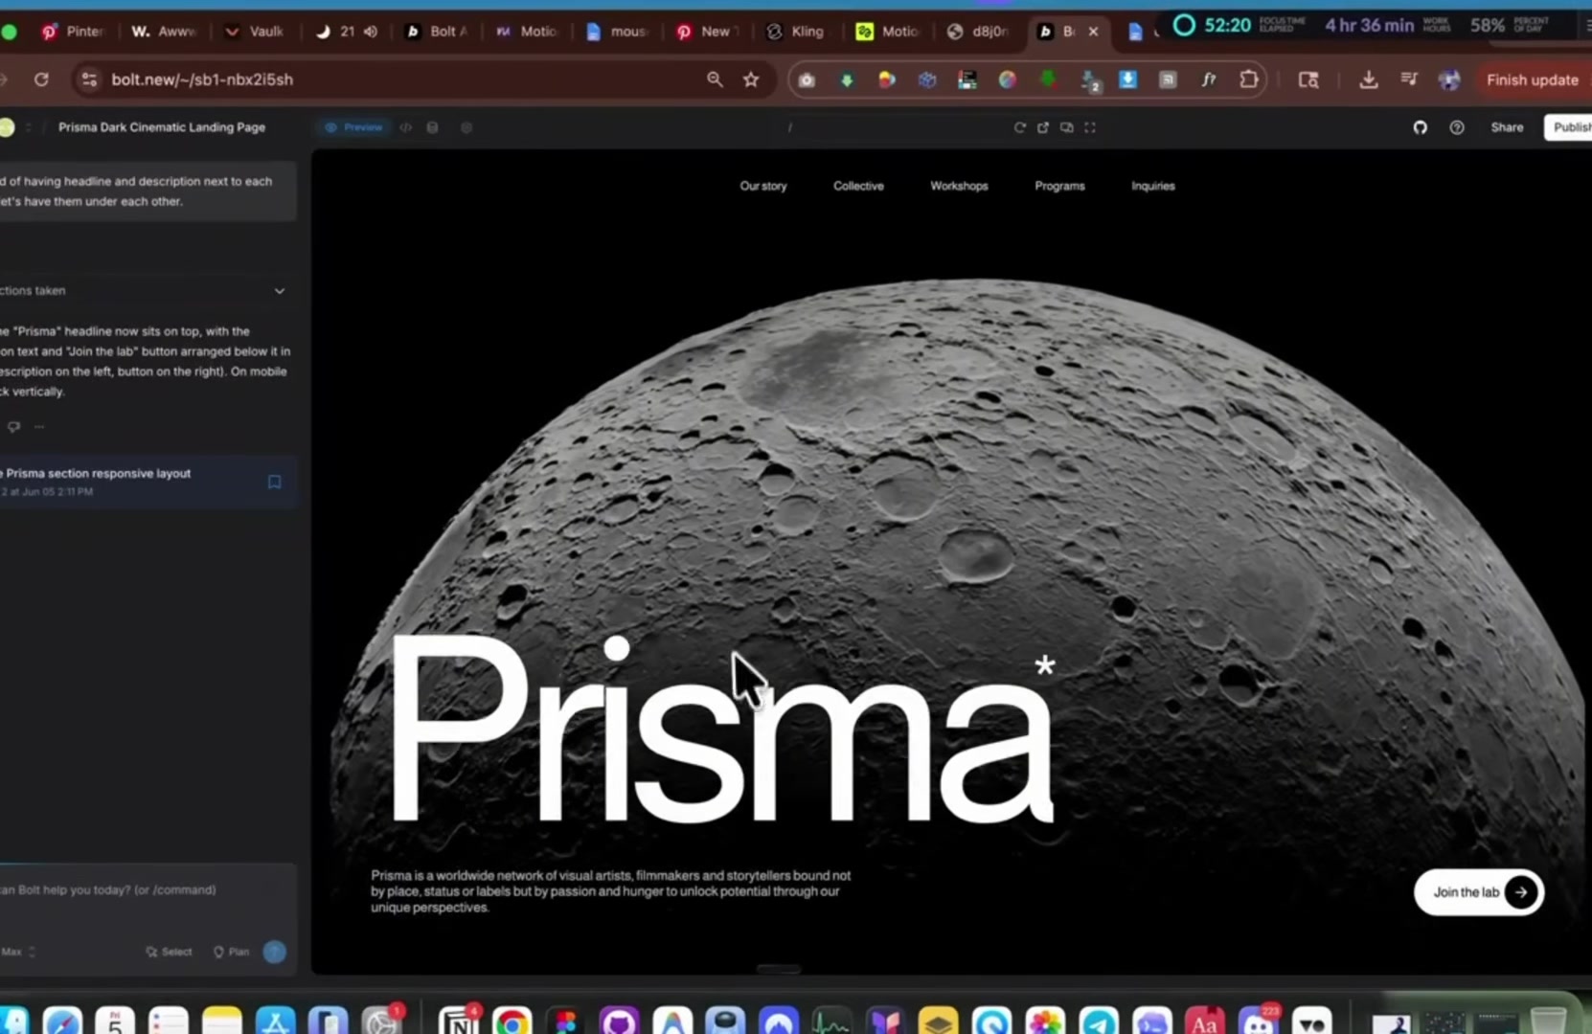1592x1034 pixels.
Task: Open the Max model dropdown
Action: point(17,952)
